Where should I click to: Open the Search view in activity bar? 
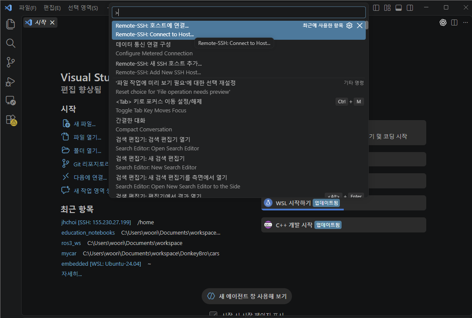point(10,43)
